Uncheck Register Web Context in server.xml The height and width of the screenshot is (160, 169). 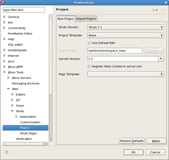pyautogui.click(x=89, y=66)
